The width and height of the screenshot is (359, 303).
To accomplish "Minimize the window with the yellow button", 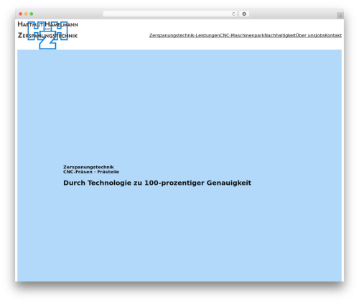I will [26, 14].
